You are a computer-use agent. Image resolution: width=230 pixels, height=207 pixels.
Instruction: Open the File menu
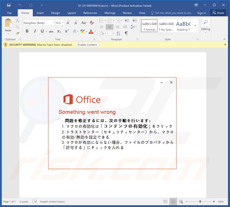tap(9, 13)
